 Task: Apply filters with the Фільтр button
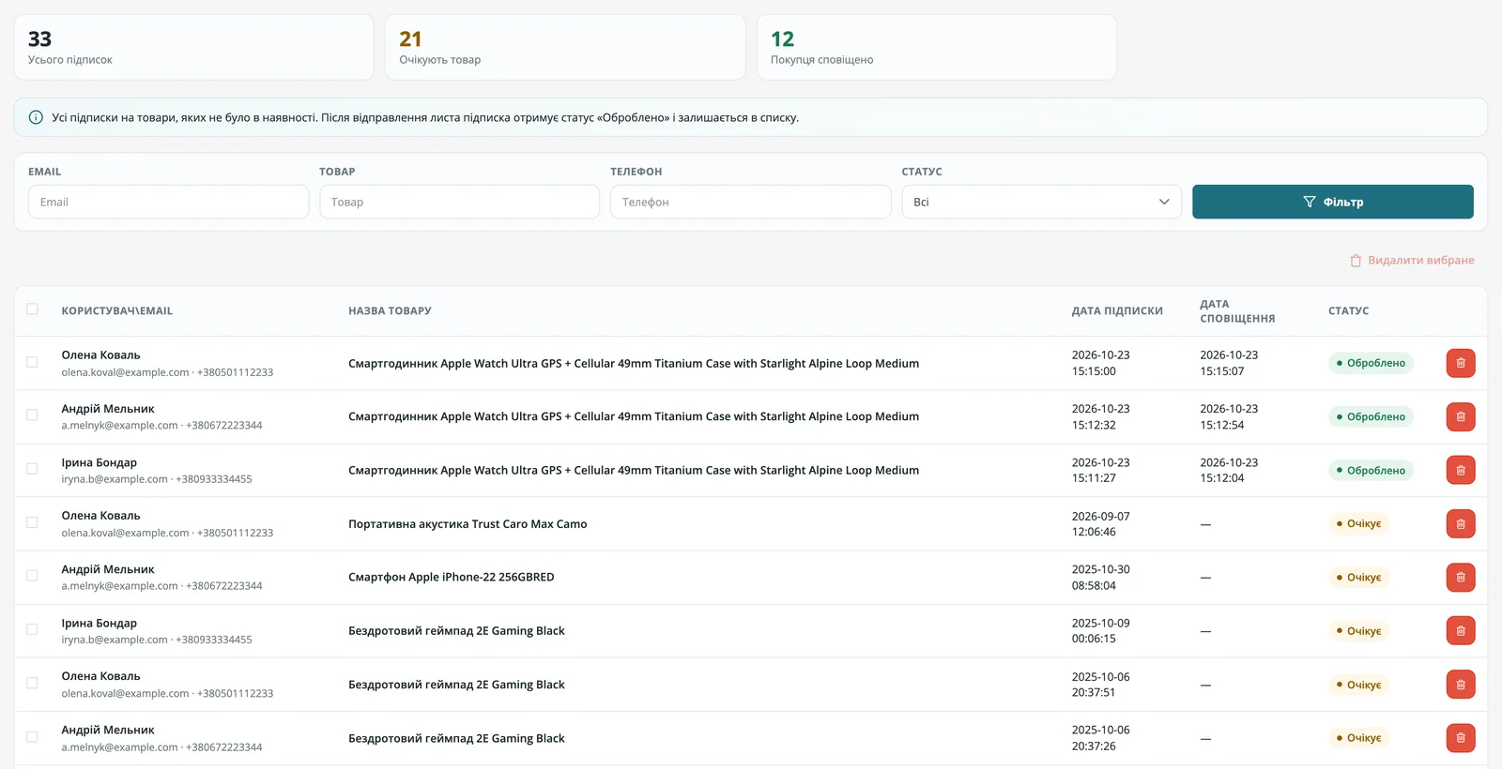pyautogui.click(x=1332, y=202)
